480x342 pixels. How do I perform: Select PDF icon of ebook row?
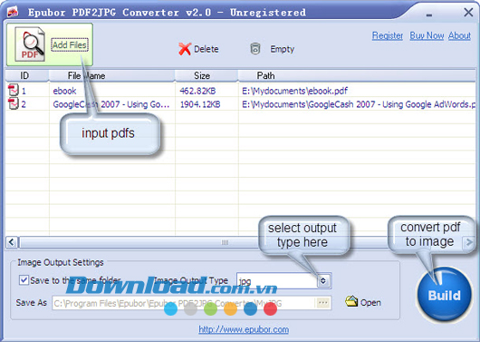(x=14, y=91)
